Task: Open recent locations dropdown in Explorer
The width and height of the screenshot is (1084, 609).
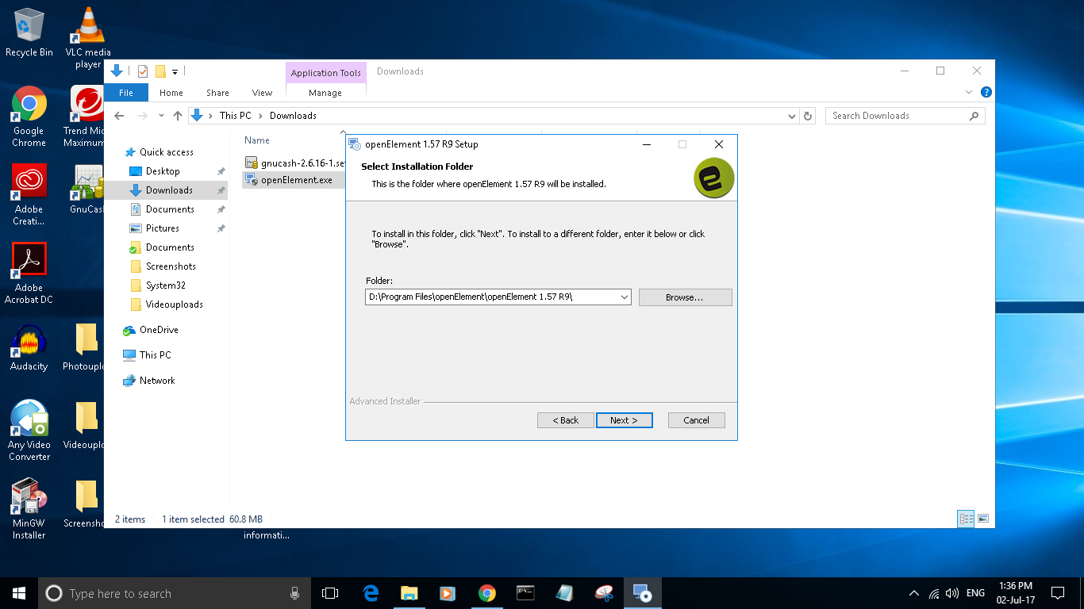Action: pos(161,116)
